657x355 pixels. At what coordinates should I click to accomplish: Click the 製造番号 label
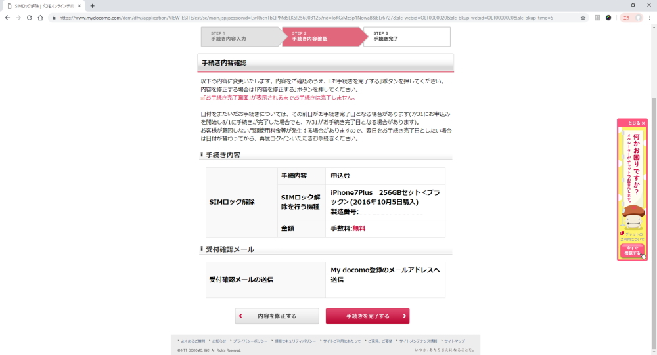(x=344, y=212)
